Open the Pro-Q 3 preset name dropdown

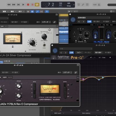[76, 49]
